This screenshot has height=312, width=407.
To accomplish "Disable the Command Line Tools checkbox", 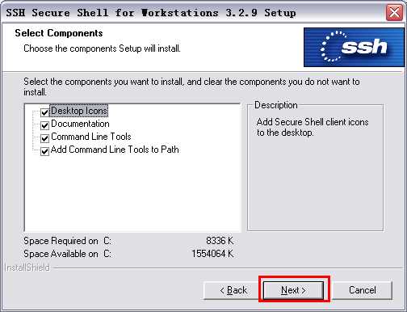I will pyautogui.click(x=44, y=138).
